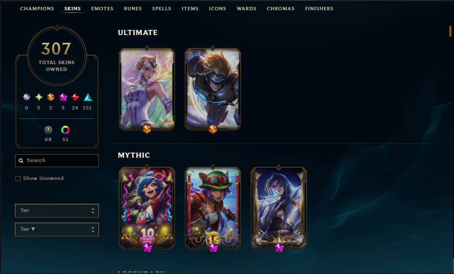454x274 pixels.
Task: Enable the Show Unowned checkbox
Action: click(x=18, y=179)
